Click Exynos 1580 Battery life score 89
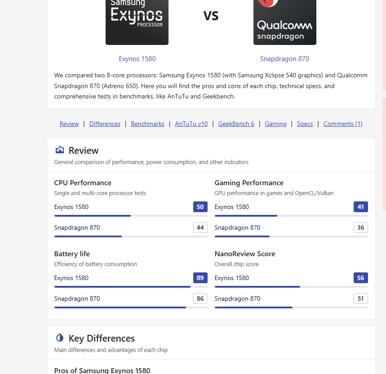 click(x=200, y=278)
